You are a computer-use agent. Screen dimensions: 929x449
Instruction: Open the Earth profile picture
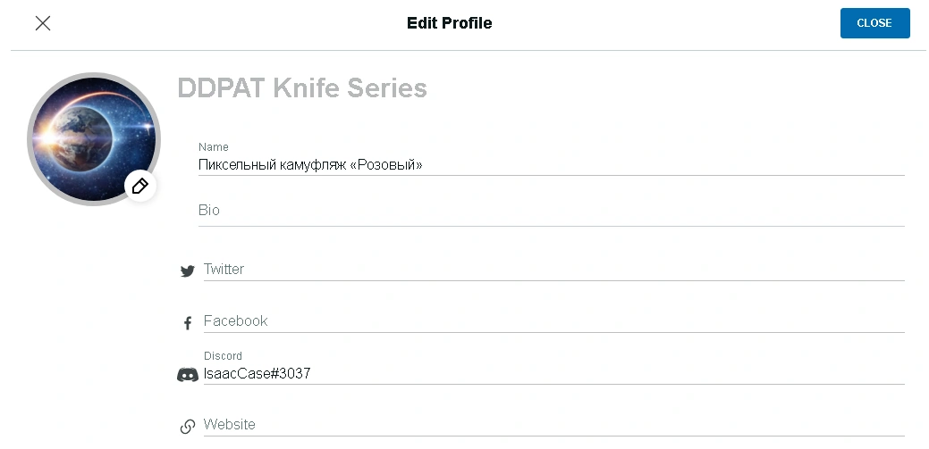pyautogui.click(x=88, y=134)
